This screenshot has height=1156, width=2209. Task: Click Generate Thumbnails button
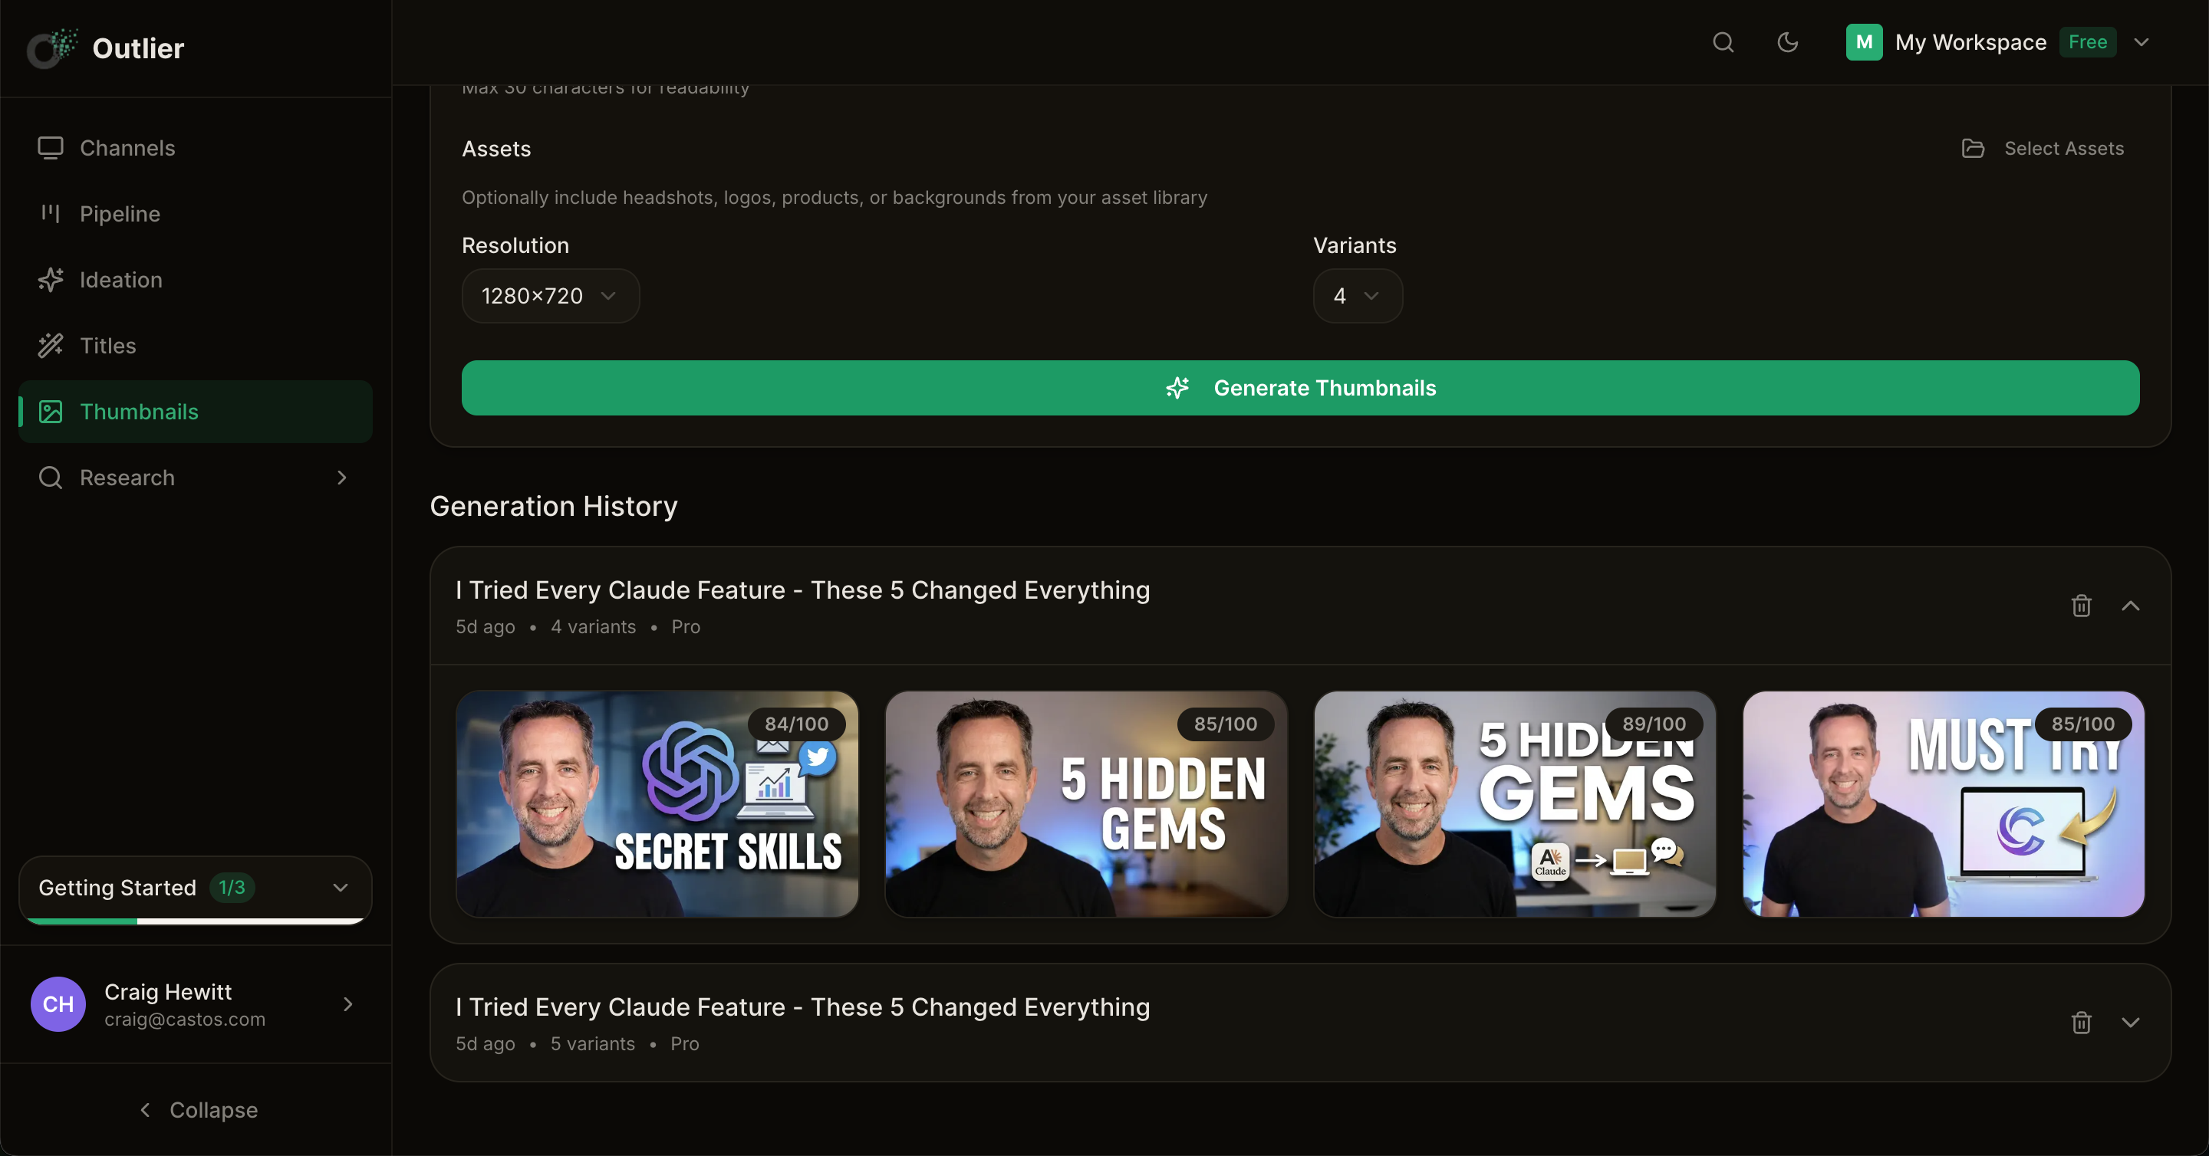[1300, 388]
